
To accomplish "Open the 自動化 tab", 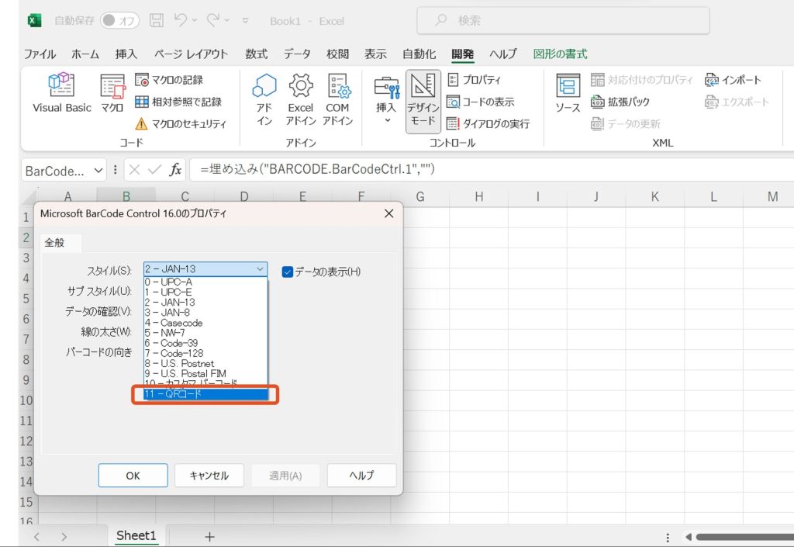I will coord(419,54).
